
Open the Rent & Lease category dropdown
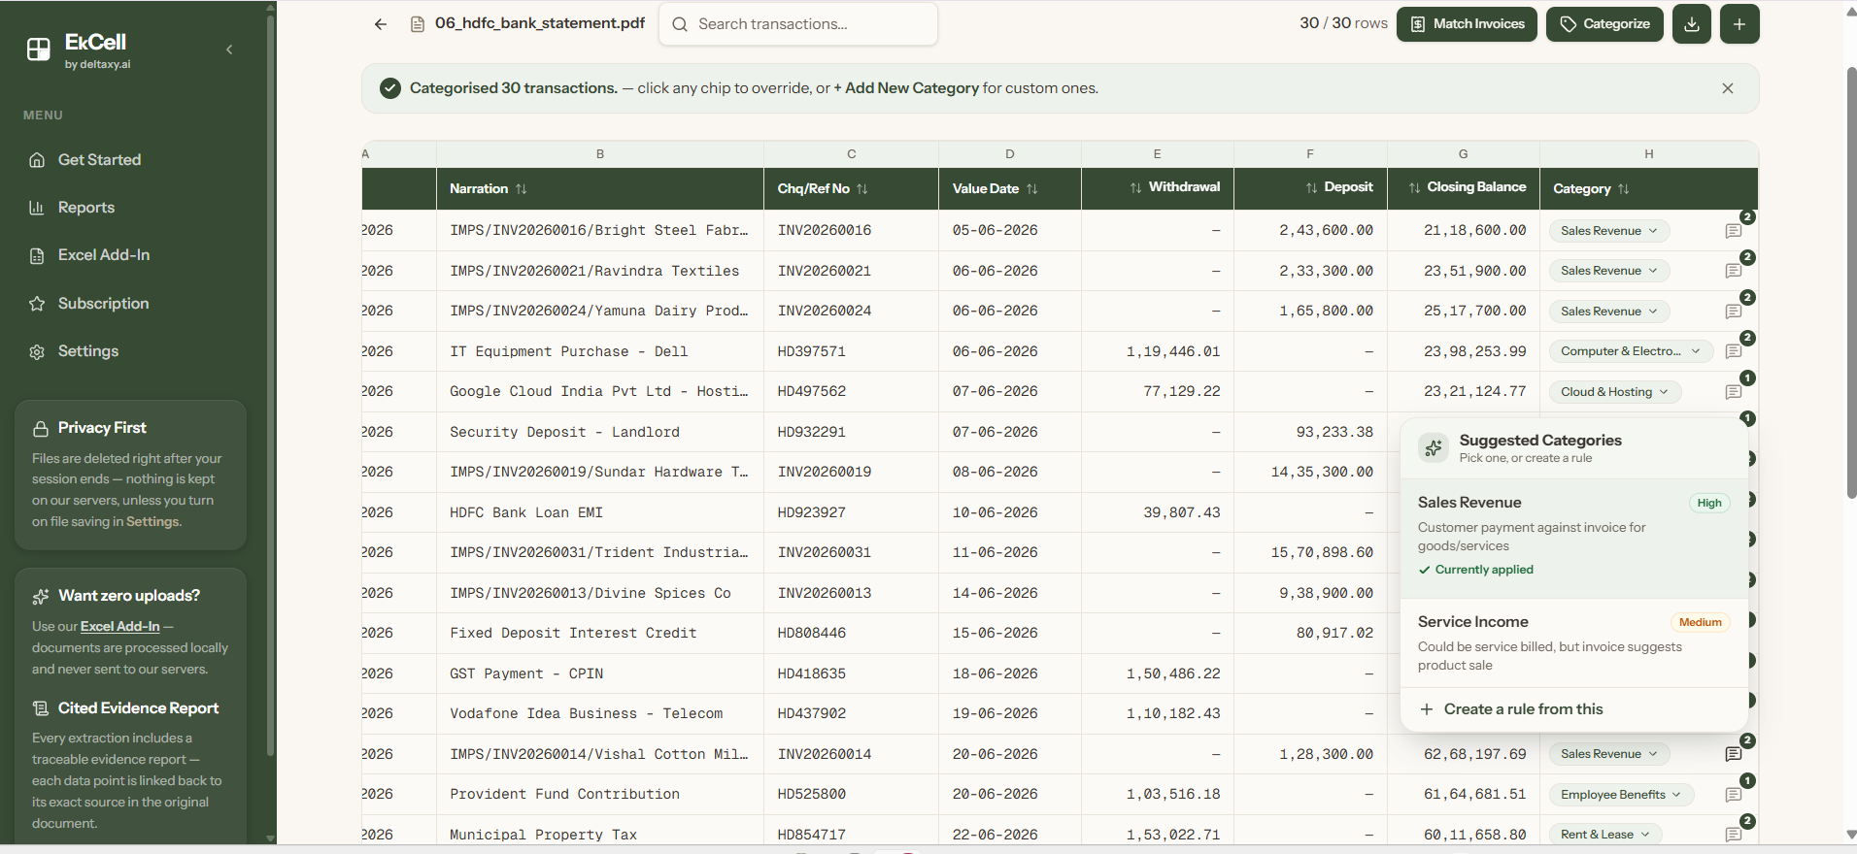coord(1605,835)
